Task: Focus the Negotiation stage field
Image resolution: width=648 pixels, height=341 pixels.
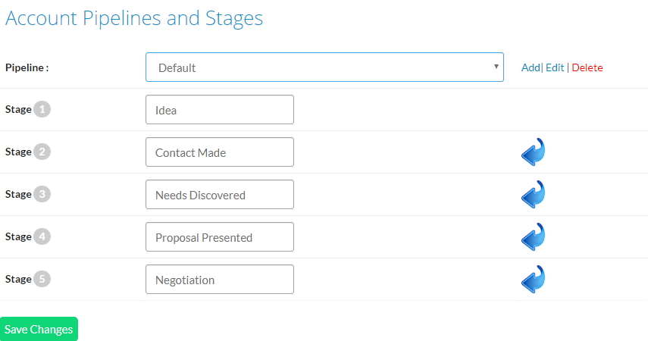Action: (220, 280)
